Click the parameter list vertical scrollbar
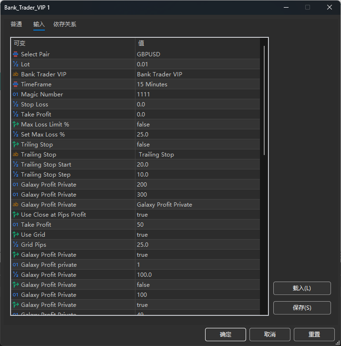 point(264,100)
